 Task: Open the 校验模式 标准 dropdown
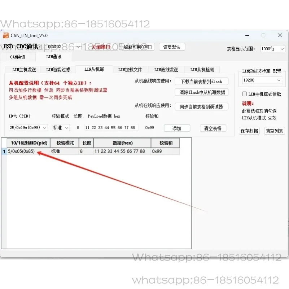pyautogui.click(x=61, y=128)
